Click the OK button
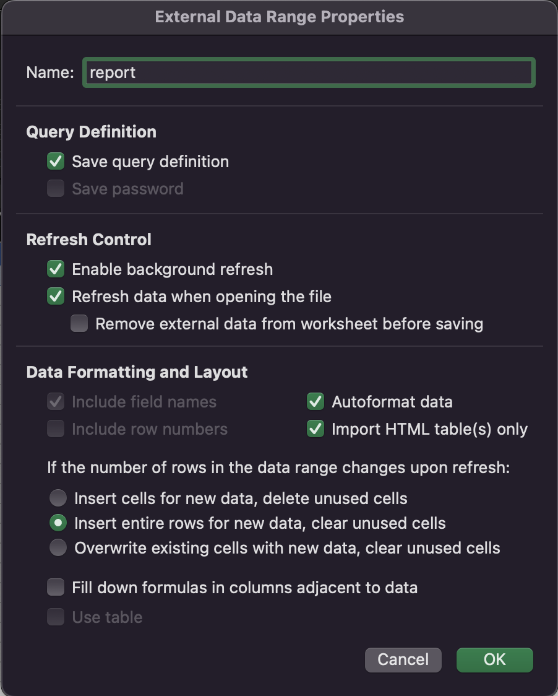This screenshot has height=696, width=558. [x=494, y=659]
